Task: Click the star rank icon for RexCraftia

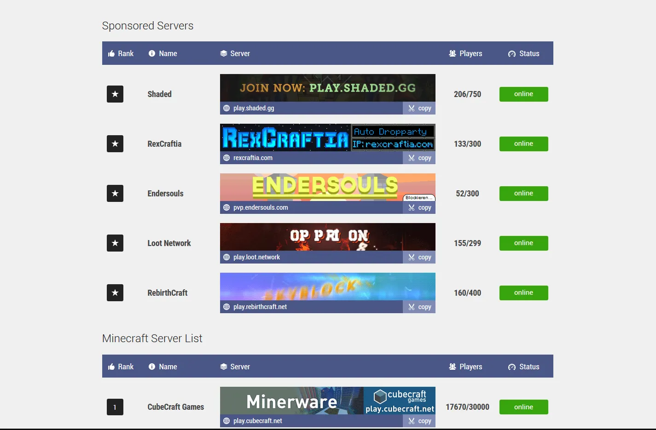Action: click(x=115, y=144)
